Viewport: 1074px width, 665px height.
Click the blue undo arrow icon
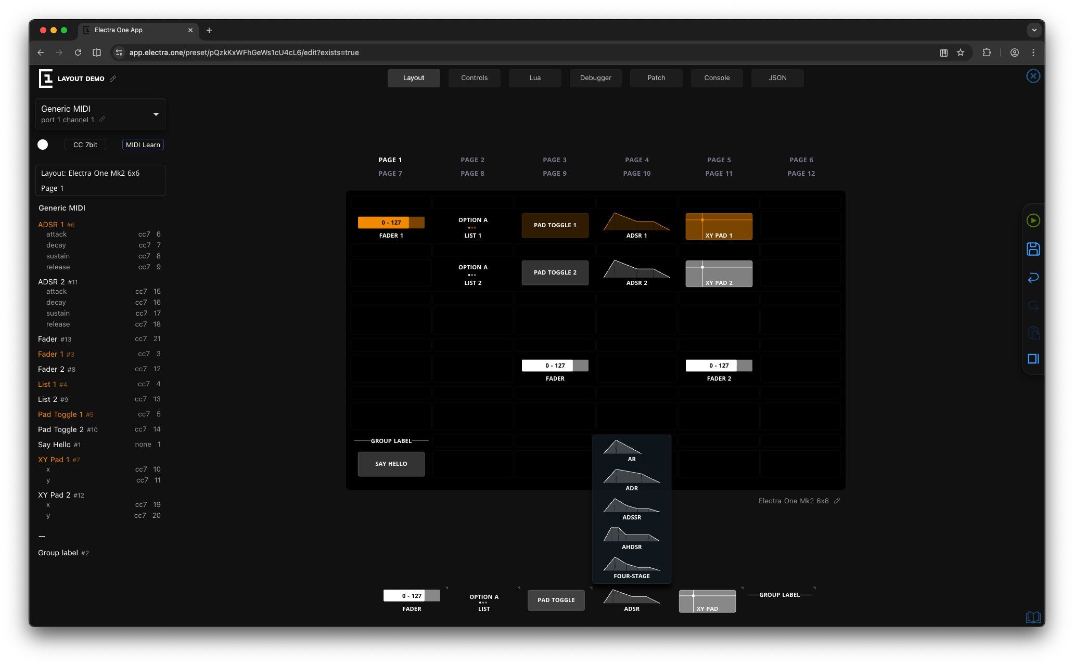pyautogui.click(x=1033, y=278)
